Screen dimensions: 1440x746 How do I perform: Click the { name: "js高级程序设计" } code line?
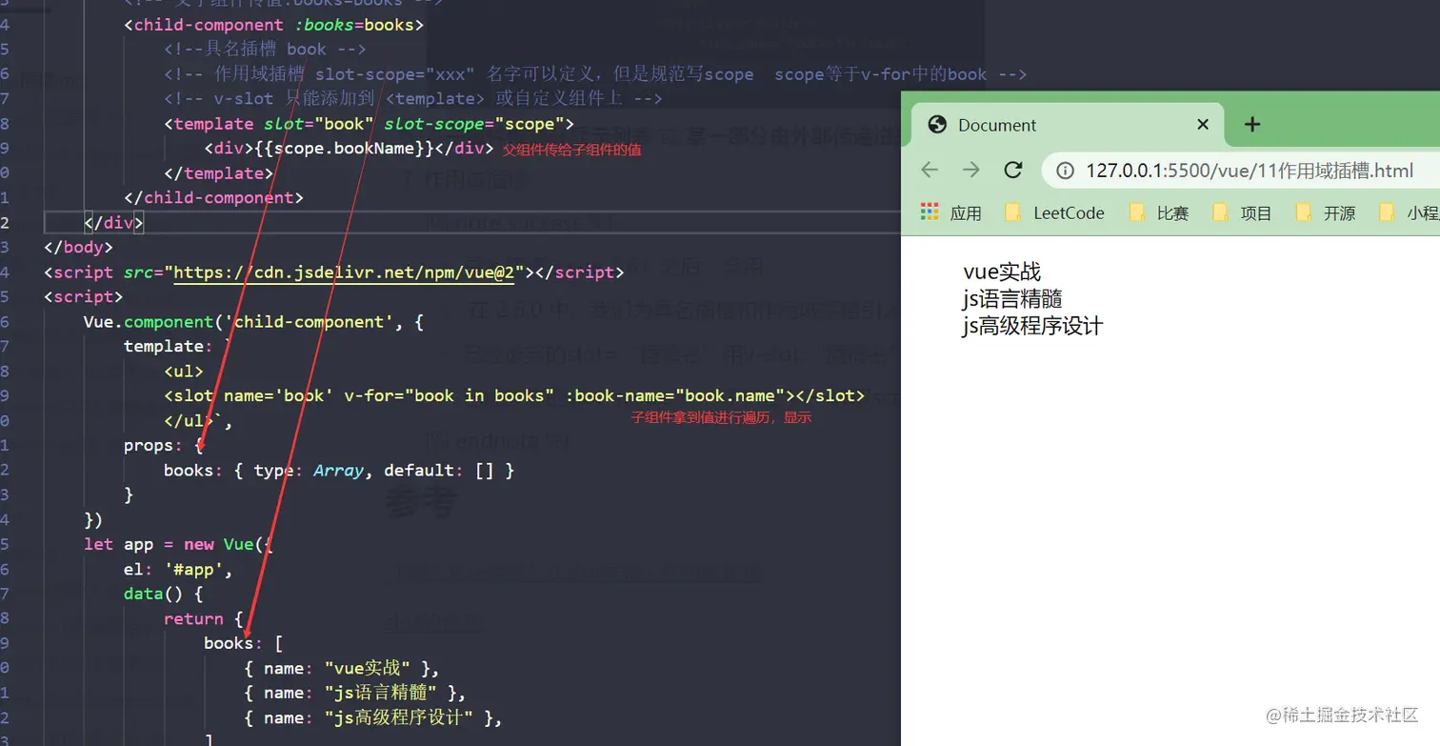[373, 717]
